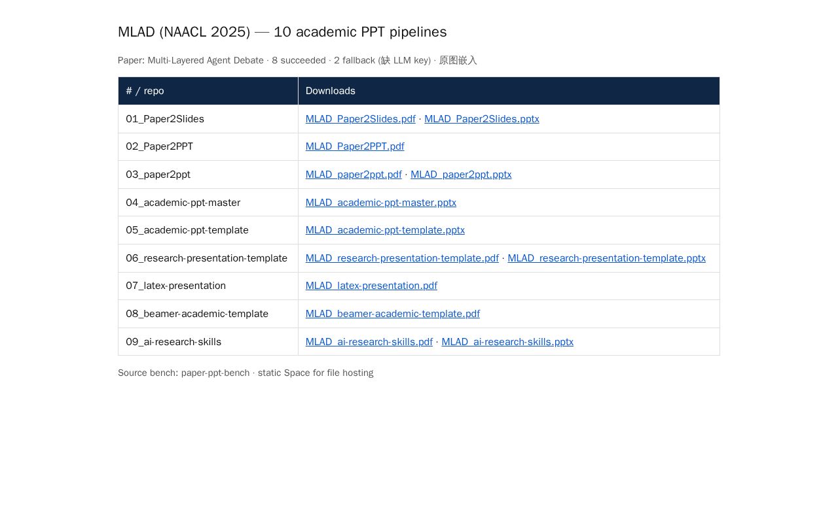
Task: Download MLAD_academic-ppt-template.pptx
Action: (385, 230)
